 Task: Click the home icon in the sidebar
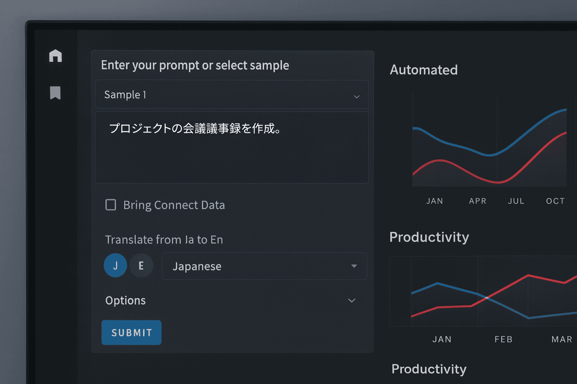point(56,56)
